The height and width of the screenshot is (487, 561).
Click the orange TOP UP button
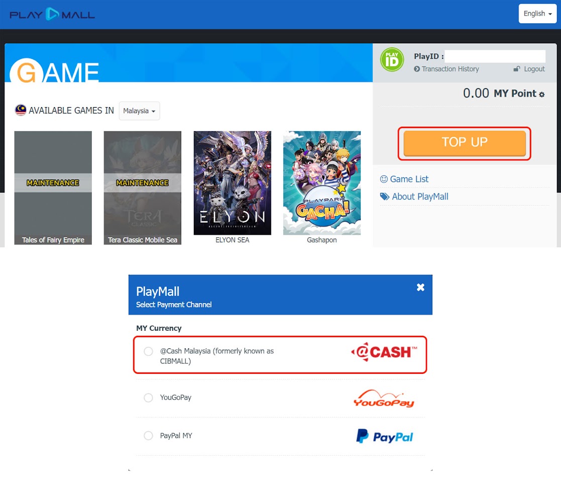point(465,143)
